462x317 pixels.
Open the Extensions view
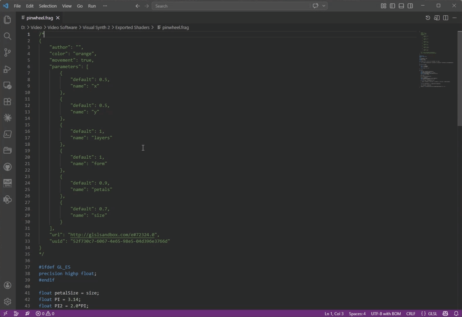(7, 102)
